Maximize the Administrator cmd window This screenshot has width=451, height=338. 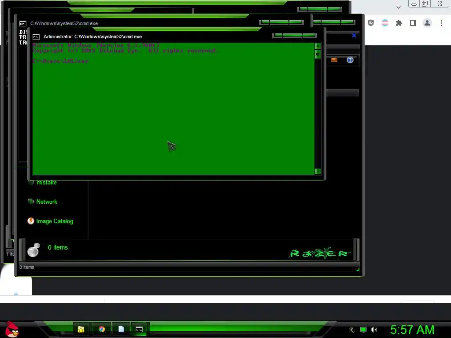[x=292, y=36]
